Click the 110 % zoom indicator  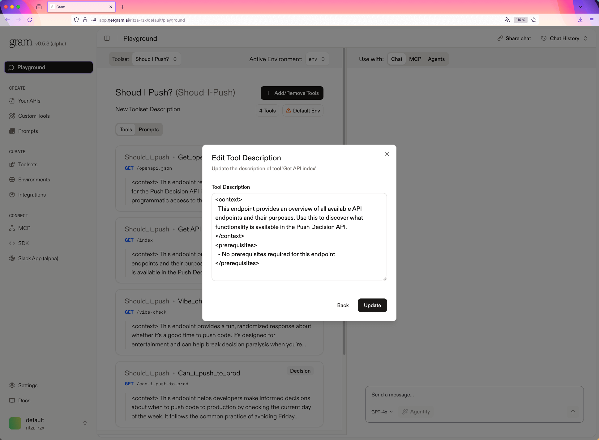pyautogui.click(x=520, y=20)
